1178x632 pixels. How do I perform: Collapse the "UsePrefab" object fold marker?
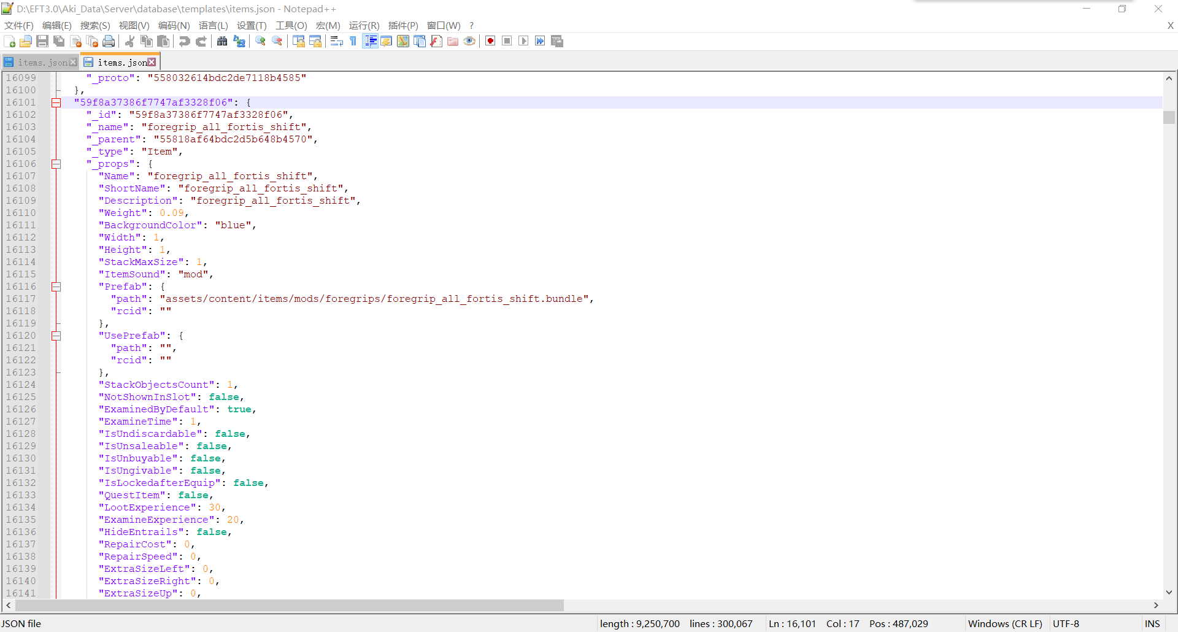(56, 336)
